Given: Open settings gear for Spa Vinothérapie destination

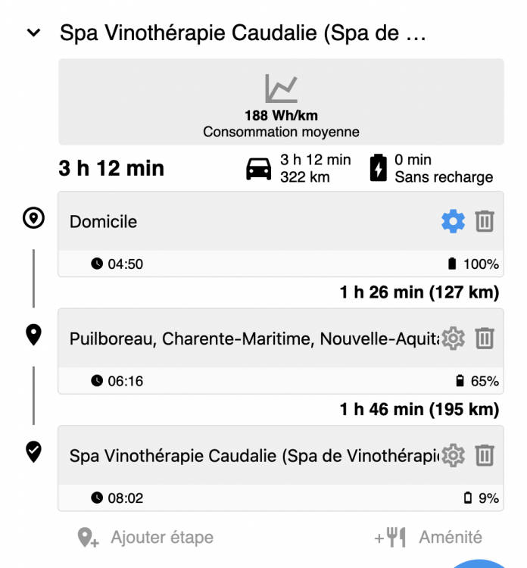Looking at the screenshot, I should click(453, 455).
